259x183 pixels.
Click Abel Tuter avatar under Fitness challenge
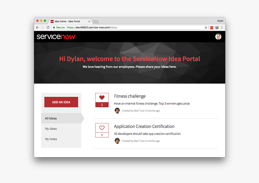(x=117, y=111)
